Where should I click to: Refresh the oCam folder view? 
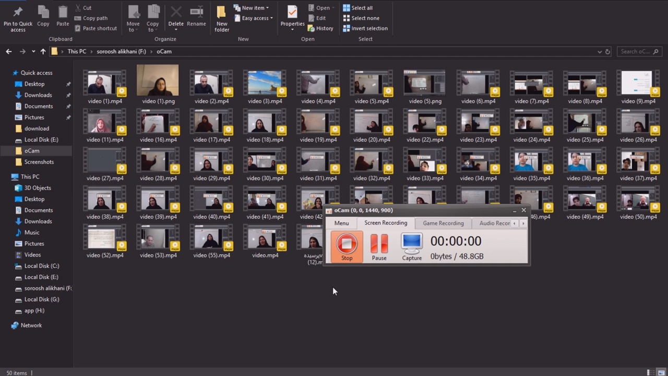click(607, 52)
